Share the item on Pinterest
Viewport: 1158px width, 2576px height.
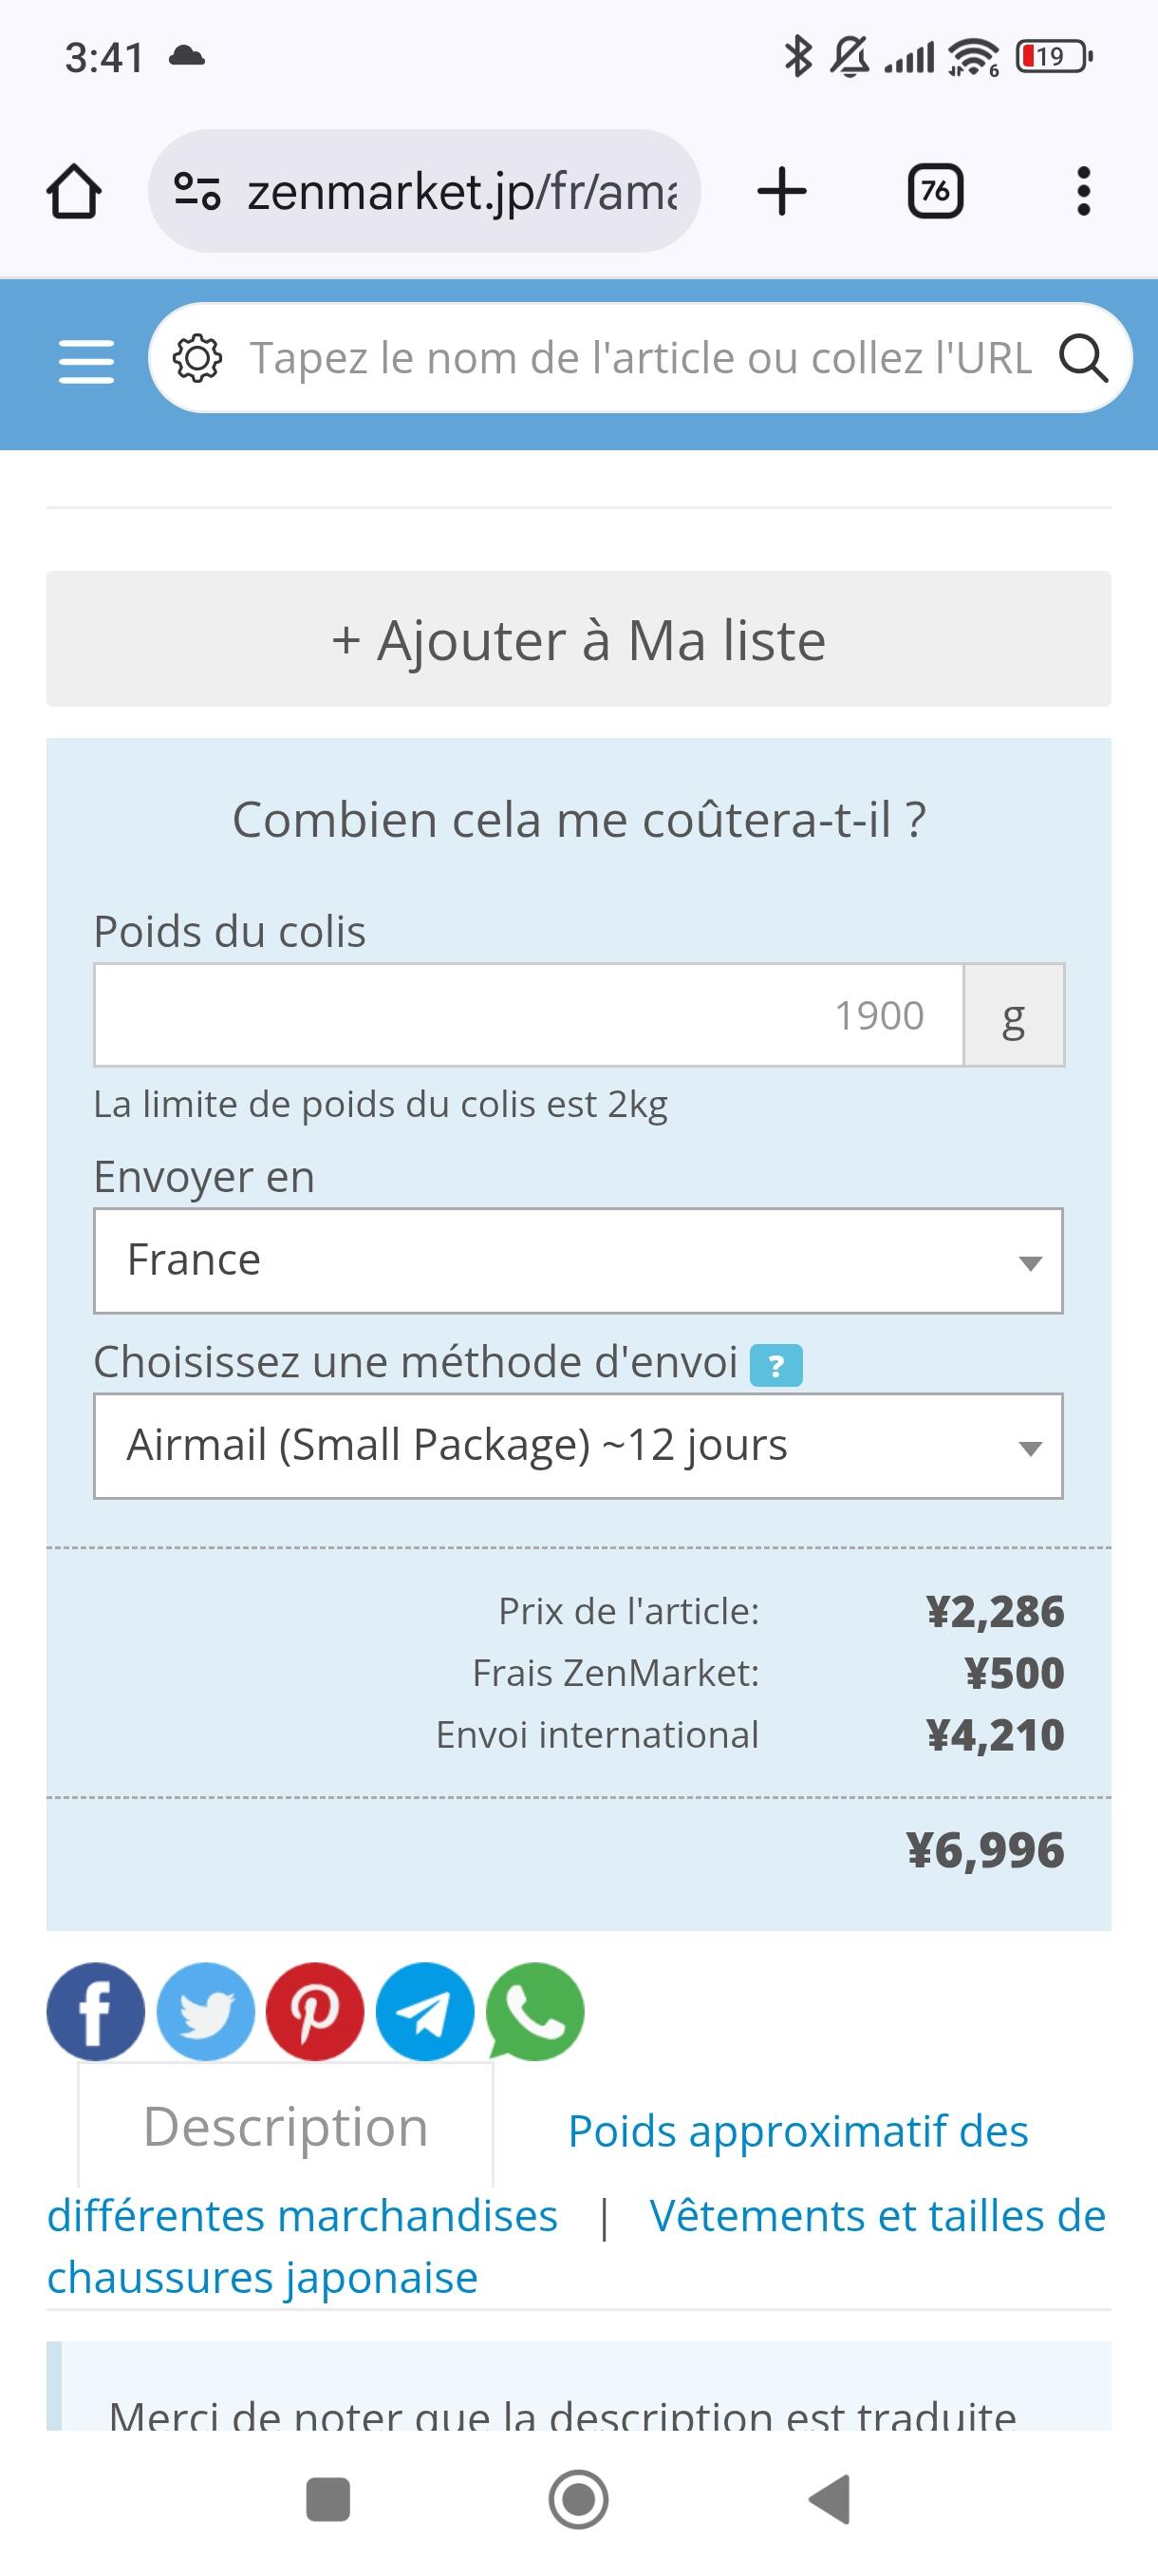click(x=315, y=2011)
